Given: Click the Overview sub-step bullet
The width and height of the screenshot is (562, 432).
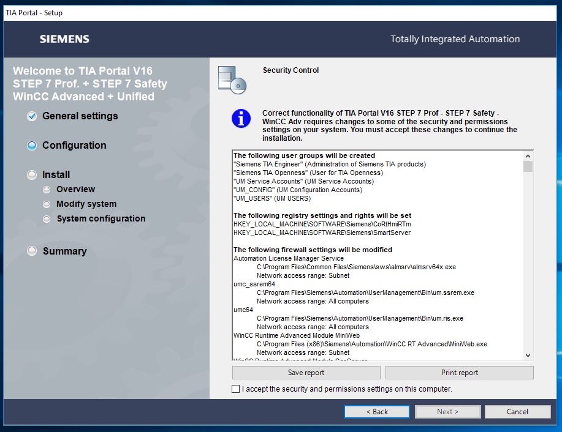Looking at the screenshot, I should pos(47,190).
